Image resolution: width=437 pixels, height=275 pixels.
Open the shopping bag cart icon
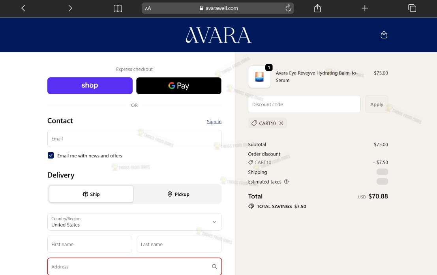tap(384, 35)
